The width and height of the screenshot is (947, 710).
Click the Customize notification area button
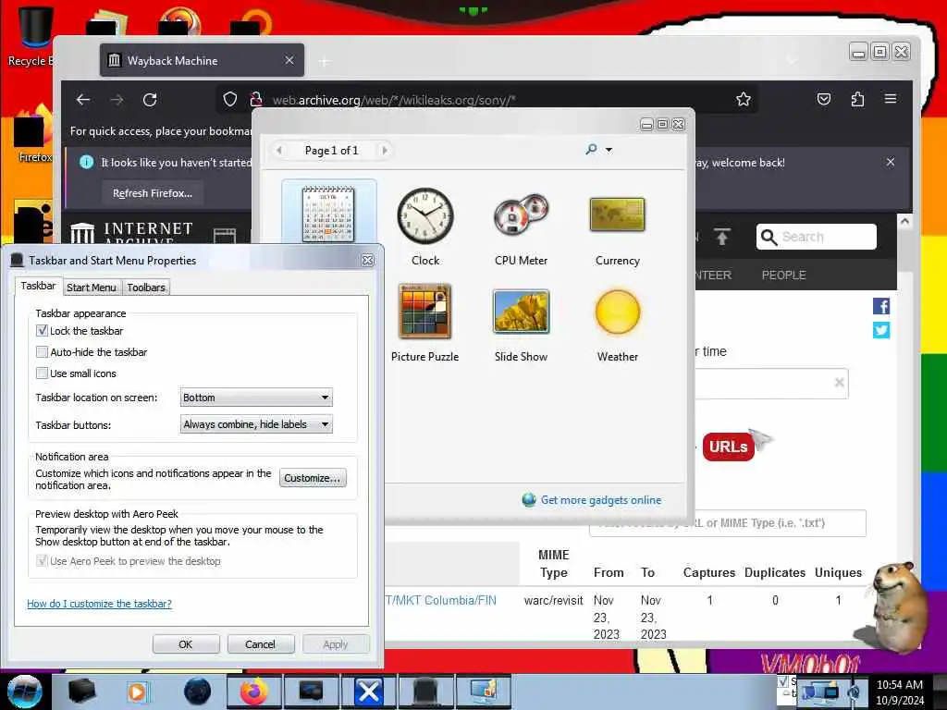tap(313, 478)
